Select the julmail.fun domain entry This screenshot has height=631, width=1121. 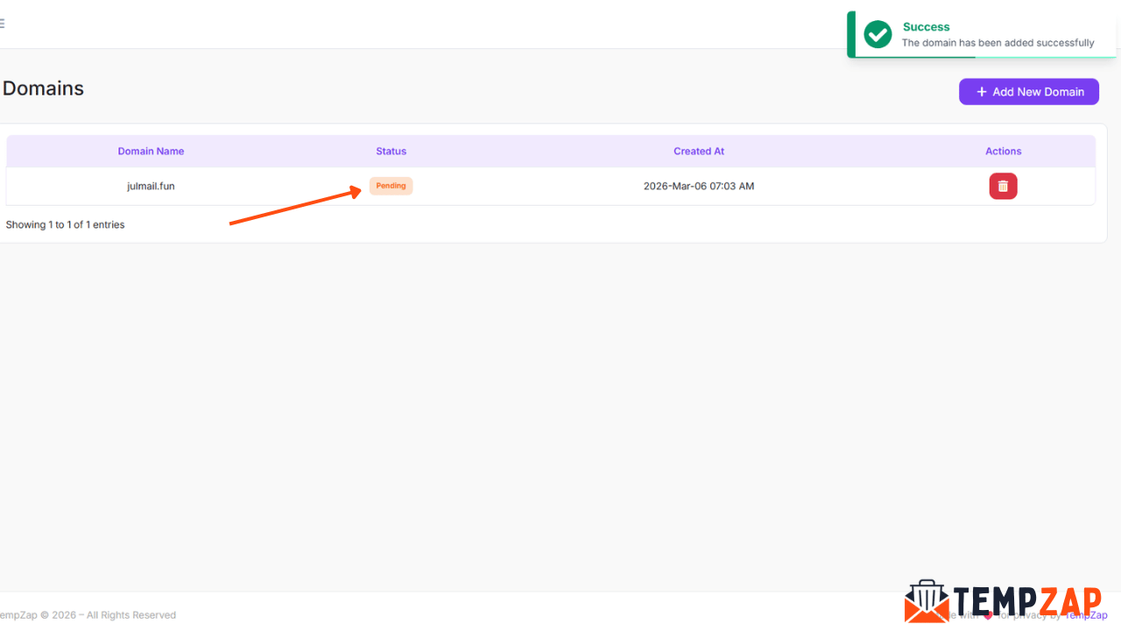click(151, 186)
